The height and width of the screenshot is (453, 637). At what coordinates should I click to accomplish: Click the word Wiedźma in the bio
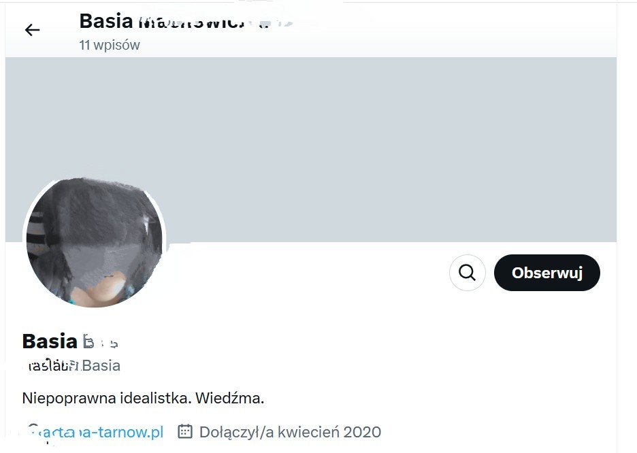point(229,398)
